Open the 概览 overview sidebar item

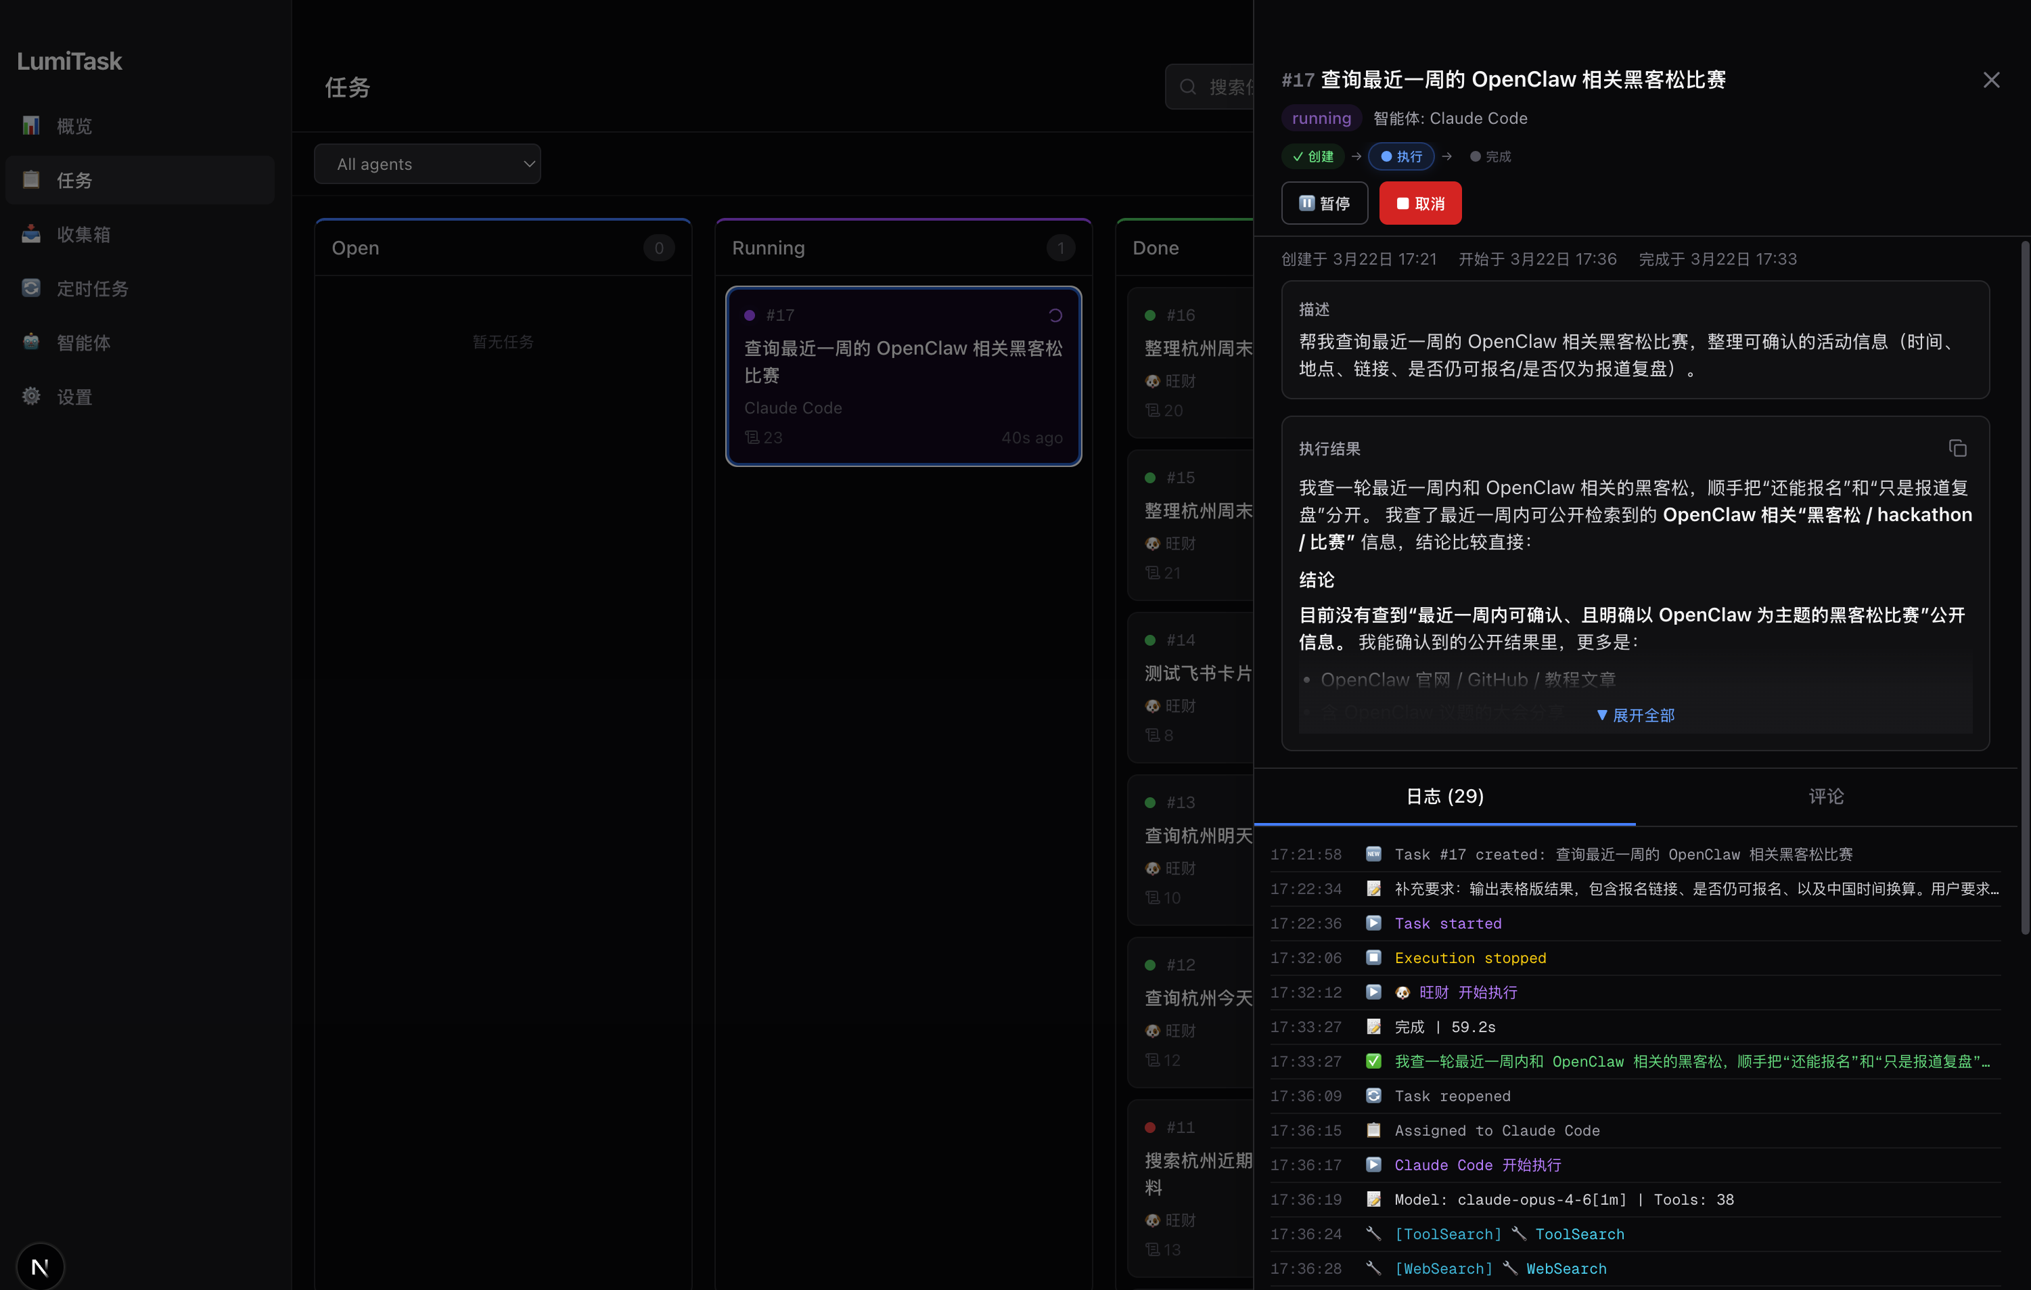tap(140, 126)
